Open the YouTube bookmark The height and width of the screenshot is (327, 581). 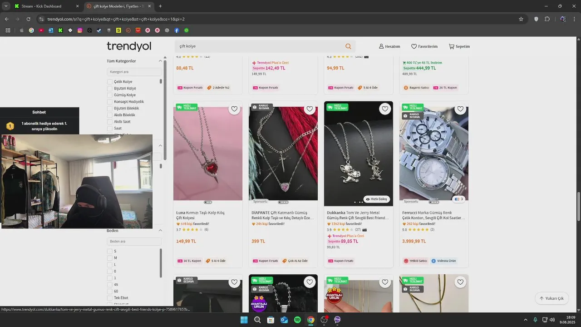(x=41, y=30)
